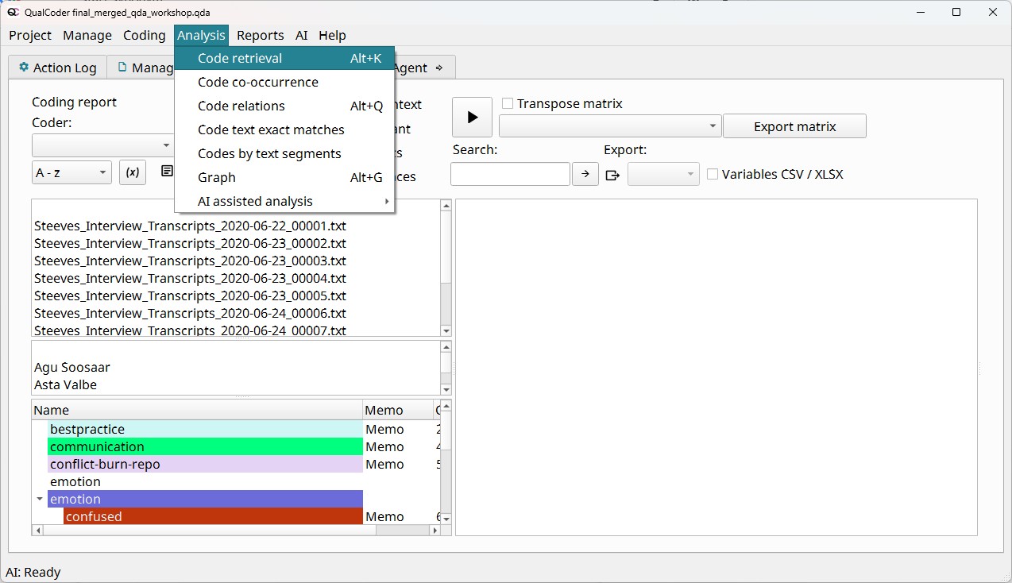Image resolution: width=1012 pixels, height=583 pixels.
Task: Choose Codes by text segments
Action: (x=284, y=153)
